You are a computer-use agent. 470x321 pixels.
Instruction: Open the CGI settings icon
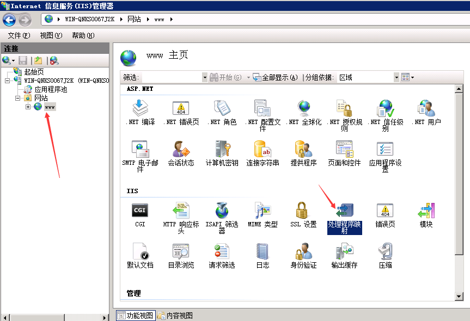coord(140,211)
